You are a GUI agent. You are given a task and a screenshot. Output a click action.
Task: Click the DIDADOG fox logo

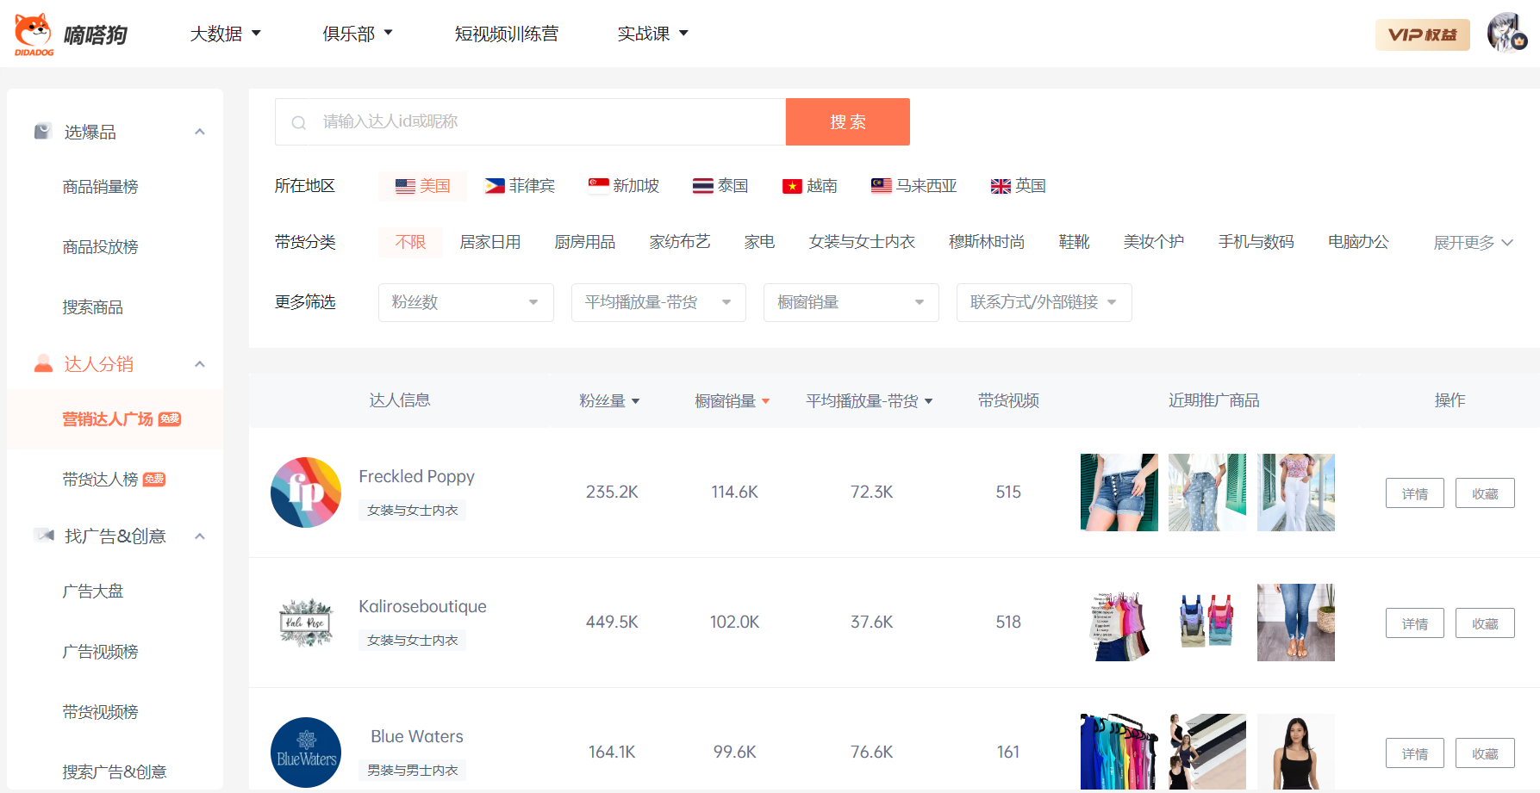34,34
